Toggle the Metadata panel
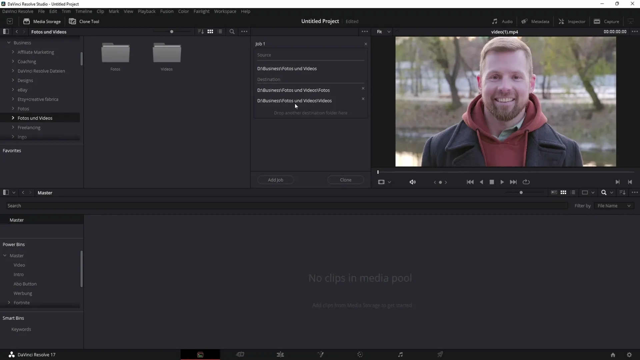Viewport: 640px width, 360px height. point(535,21)
